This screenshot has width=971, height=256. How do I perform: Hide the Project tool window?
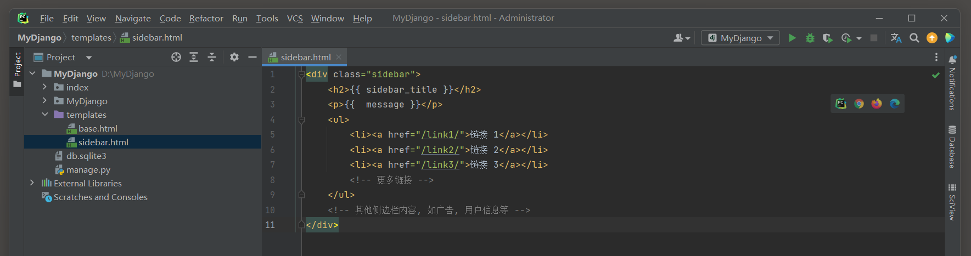[252, 57]
